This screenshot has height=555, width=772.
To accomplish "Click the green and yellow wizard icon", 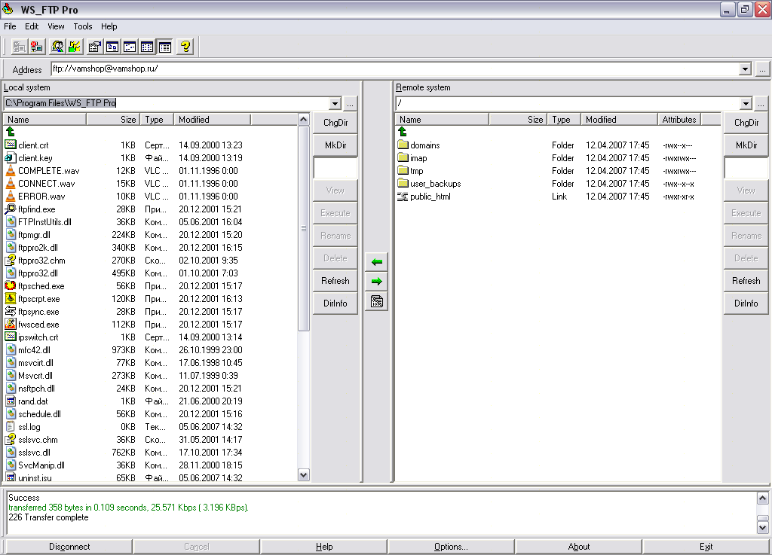I will [x=75, y=47].
